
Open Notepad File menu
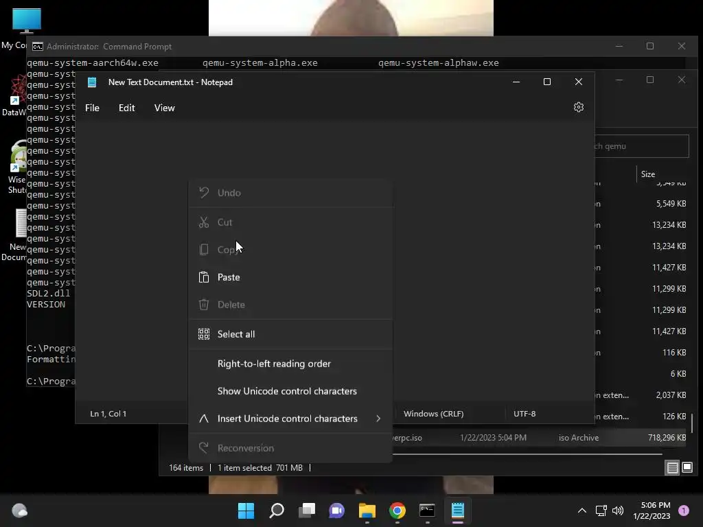(93, 108)
